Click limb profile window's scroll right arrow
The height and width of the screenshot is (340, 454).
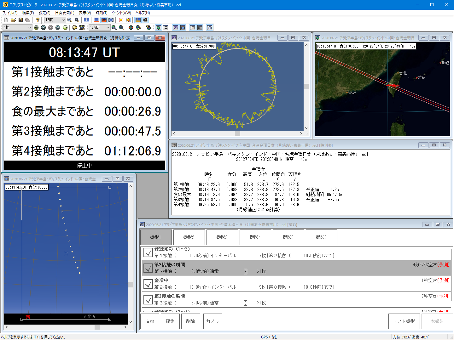click(x=301, y=133)
